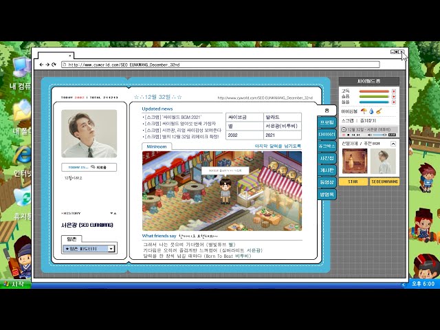Skip to the next BGM track
The image size is (440, 330).
coord(358,135)
